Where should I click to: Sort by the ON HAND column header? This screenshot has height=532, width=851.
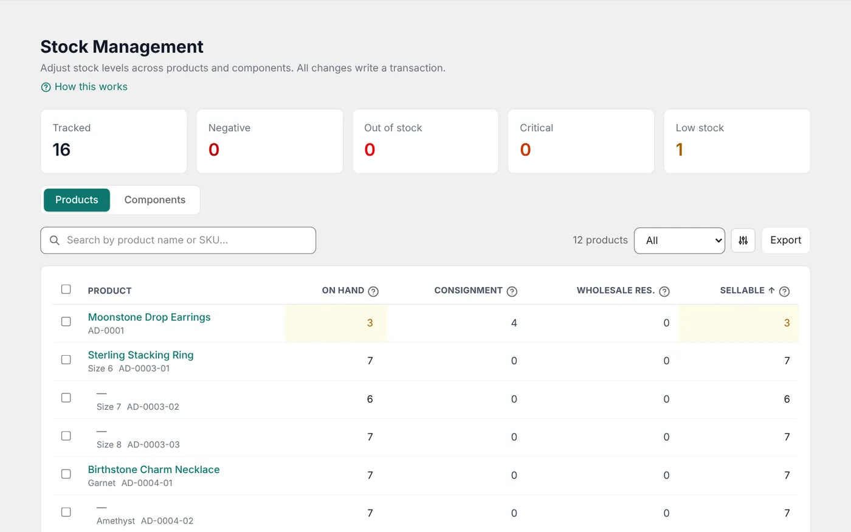click(x=343, y=291)
